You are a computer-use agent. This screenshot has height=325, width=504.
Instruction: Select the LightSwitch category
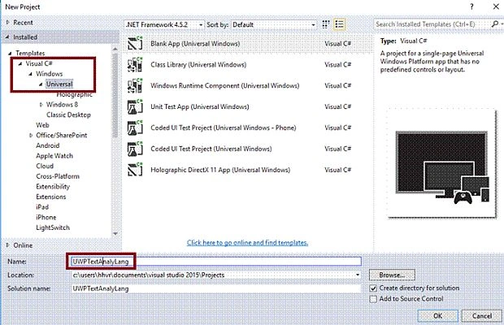click(x=53, y=227)
